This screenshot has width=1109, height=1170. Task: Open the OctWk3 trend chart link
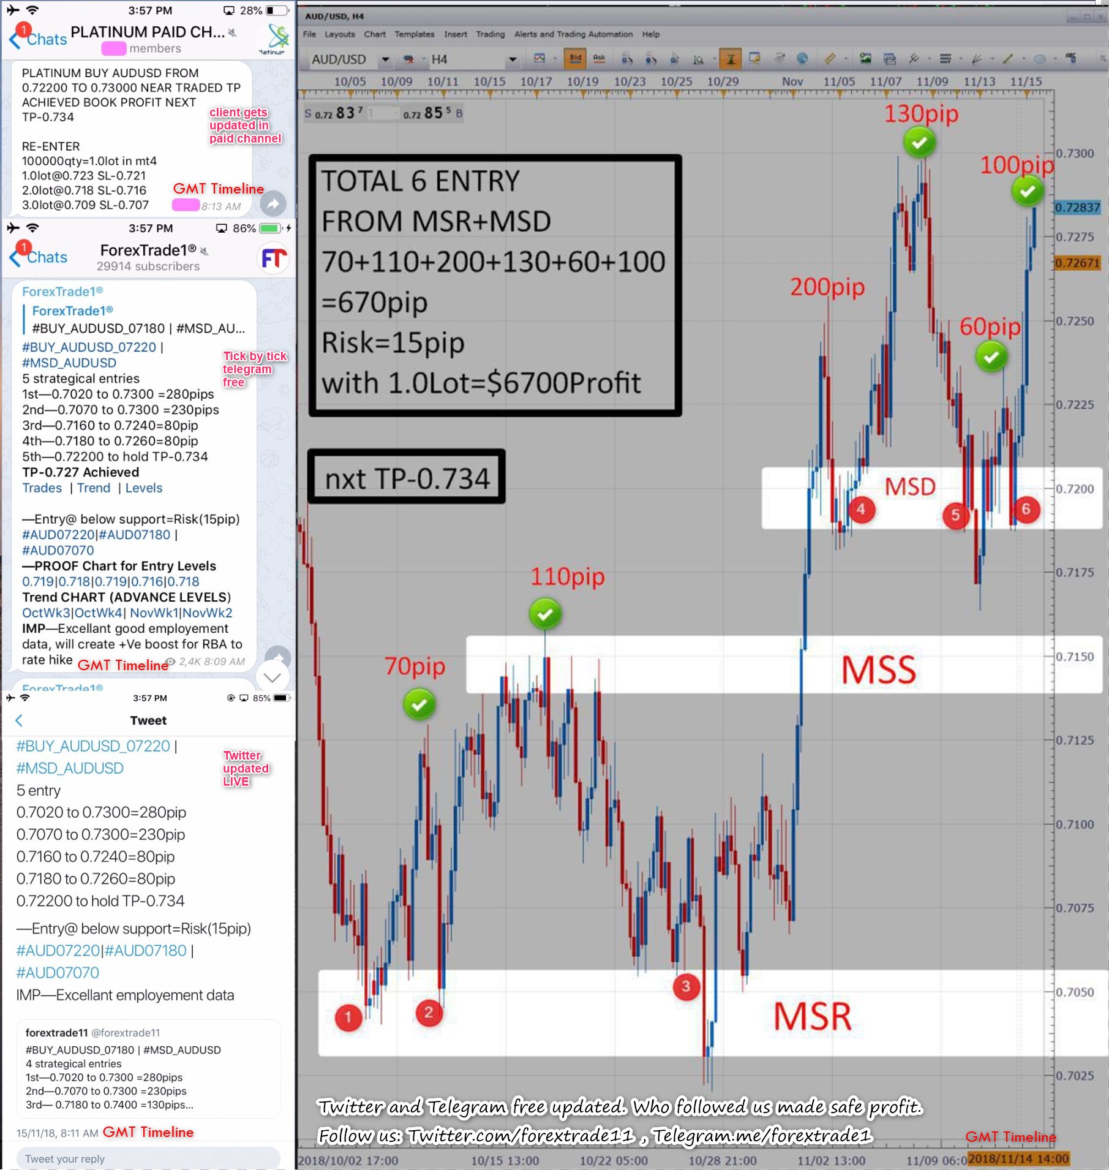coord(47,613)
